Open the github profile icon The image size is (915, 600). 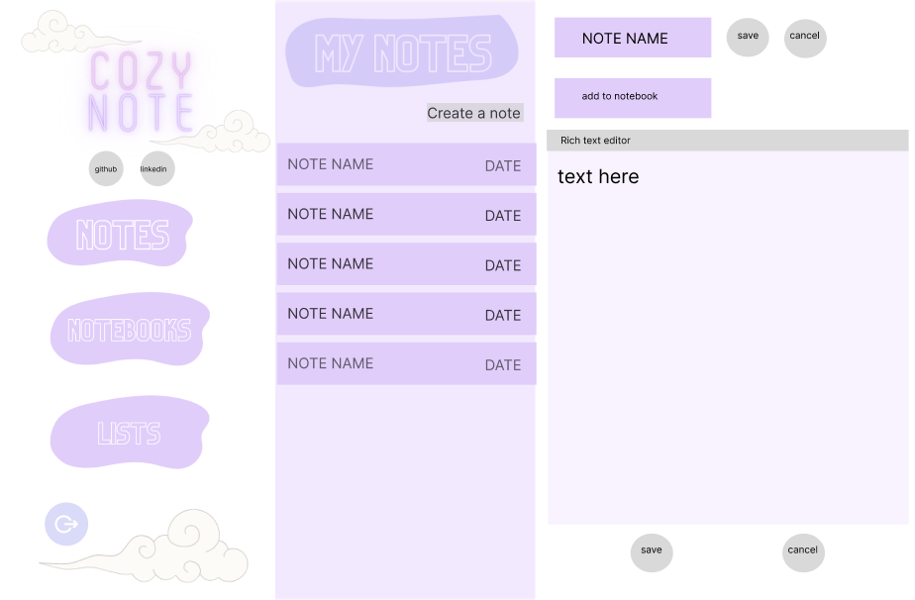pyautogui.click(x=106, y=169)
